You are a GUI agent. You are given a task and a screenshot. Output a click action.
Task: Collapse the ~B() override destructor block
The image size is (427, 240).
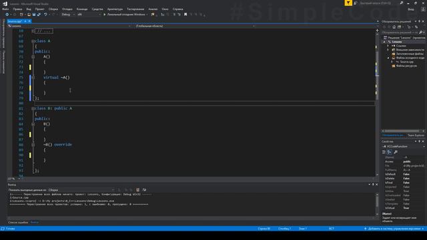pos(33,145)
